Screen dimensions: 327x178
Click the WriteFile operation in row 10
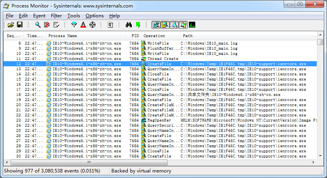pyautogui.click(x=158, y=54)
